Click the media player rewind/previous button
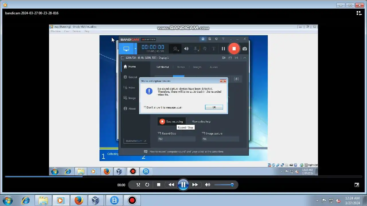Screen dimensions: 367x206 click(x=171, y=185)
